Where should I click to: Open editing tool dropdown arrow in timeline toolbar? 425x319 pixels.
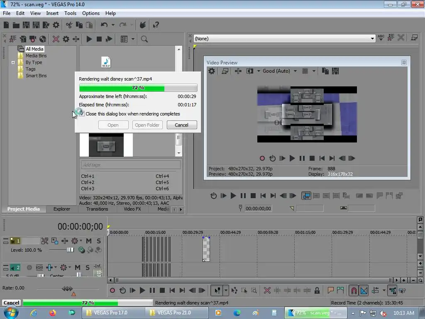(226, 290)
